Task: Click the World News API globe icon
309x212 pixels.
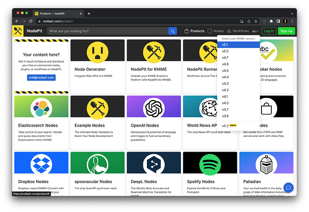Action: click(x=209, y=108)
